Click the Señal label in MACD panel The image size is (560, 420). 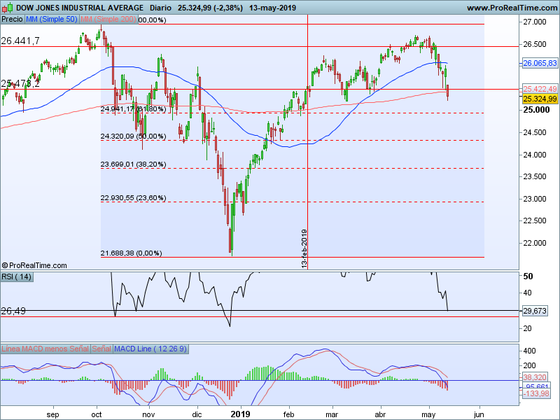point(101,349)
